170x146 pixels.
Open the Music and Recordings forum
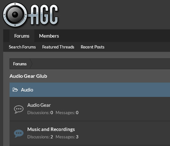pos(51,129)
